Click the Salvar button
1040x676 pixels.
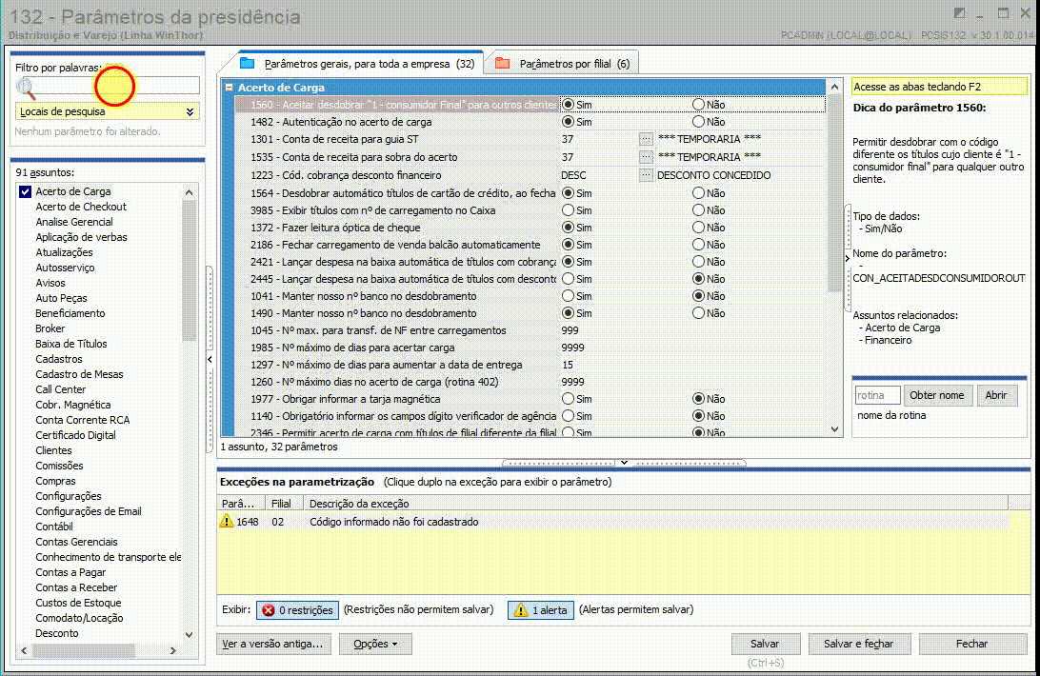point(766,644)
